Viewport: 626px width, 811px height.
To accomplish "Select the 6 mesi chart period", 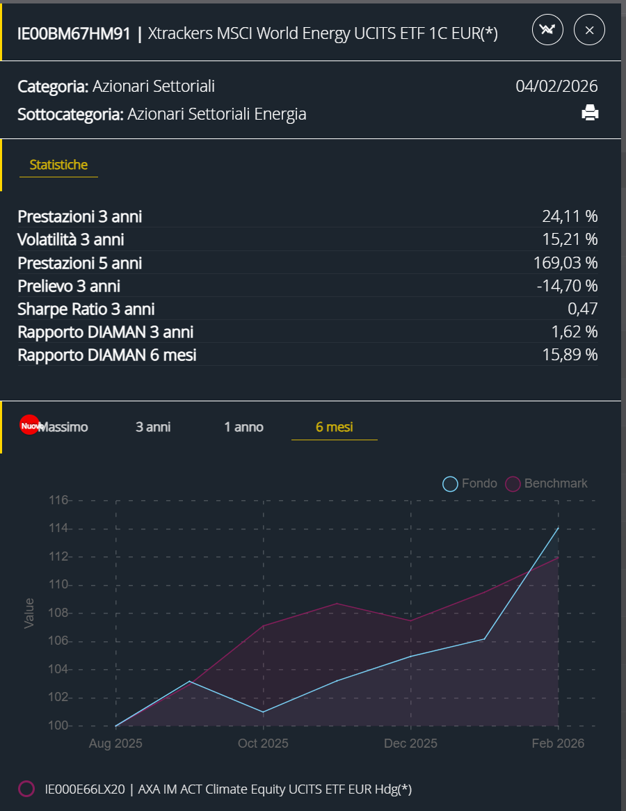I will (x=335, y=427).
